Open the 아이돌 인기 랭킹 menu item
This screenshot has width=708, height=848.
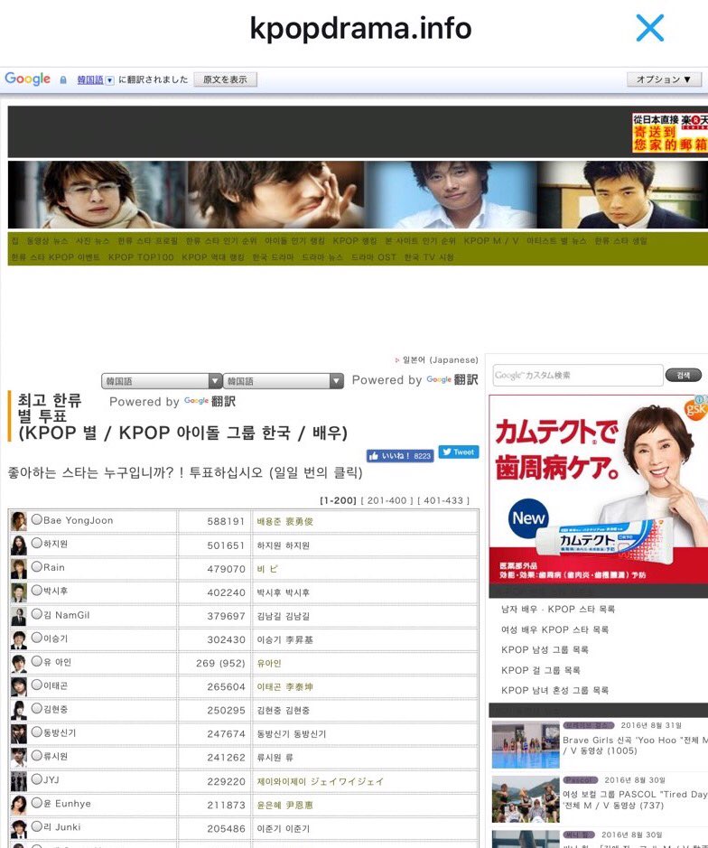pos(294,240)
